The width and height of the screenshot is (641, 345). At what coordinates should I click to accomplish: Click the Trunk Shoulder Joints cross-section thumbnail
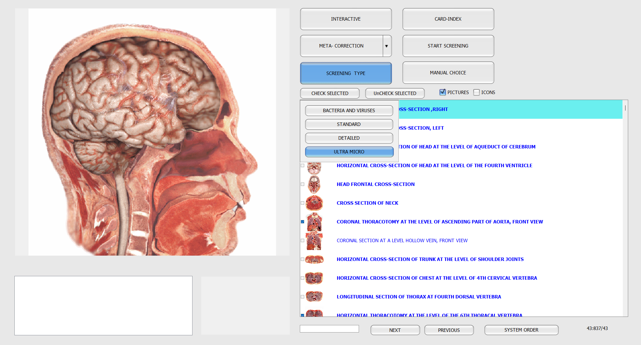[314, 259]
